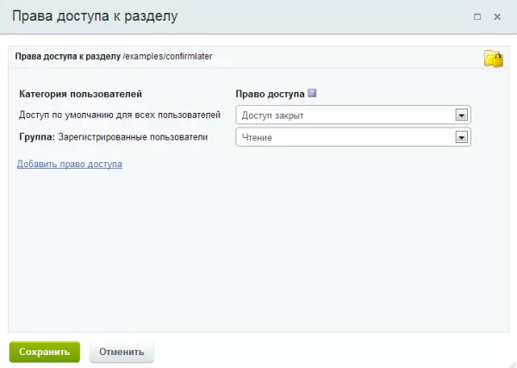Open the Доступ закрыт dropdown

click(x=353, y=115)
